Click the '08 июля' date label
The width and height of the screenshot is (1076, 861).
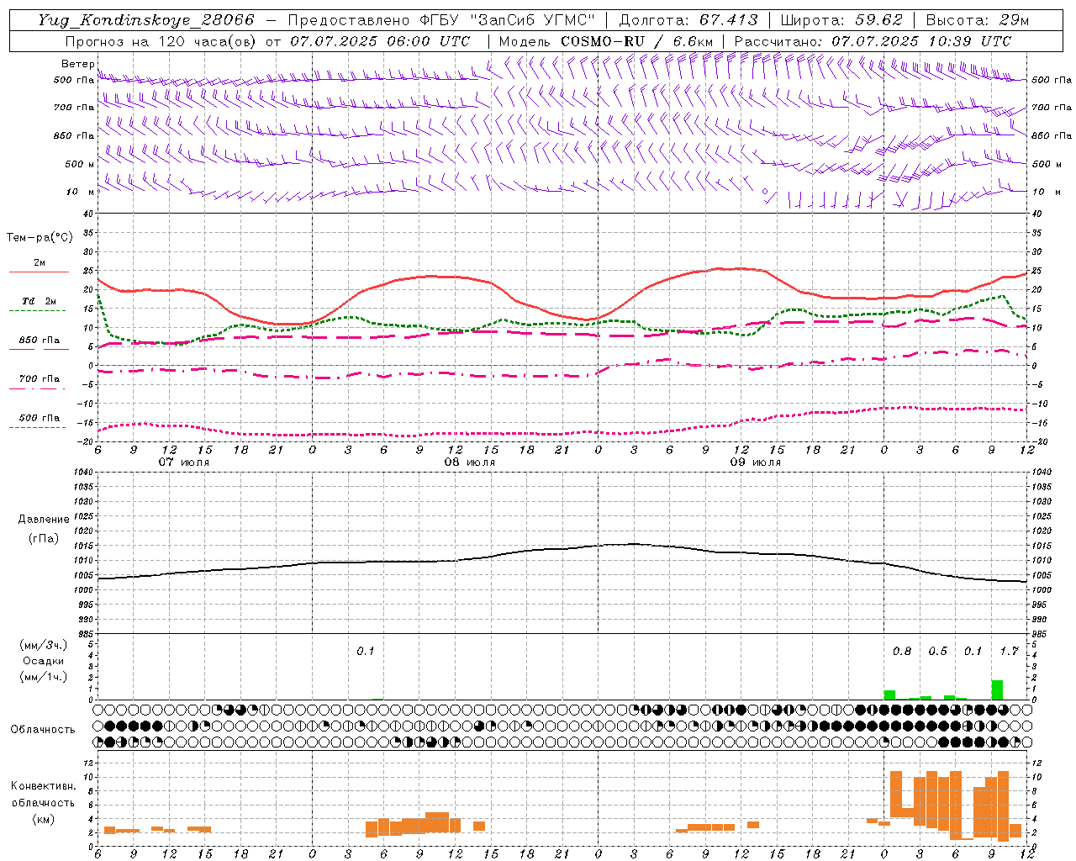[x=470, y=462]
